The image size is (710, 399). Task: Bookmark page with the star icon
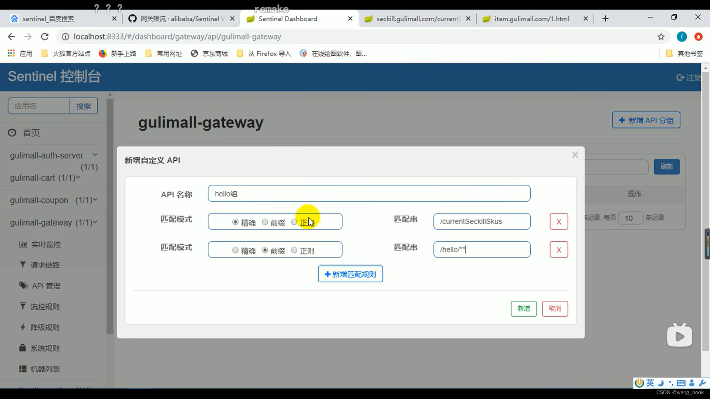tap(661, 37)
